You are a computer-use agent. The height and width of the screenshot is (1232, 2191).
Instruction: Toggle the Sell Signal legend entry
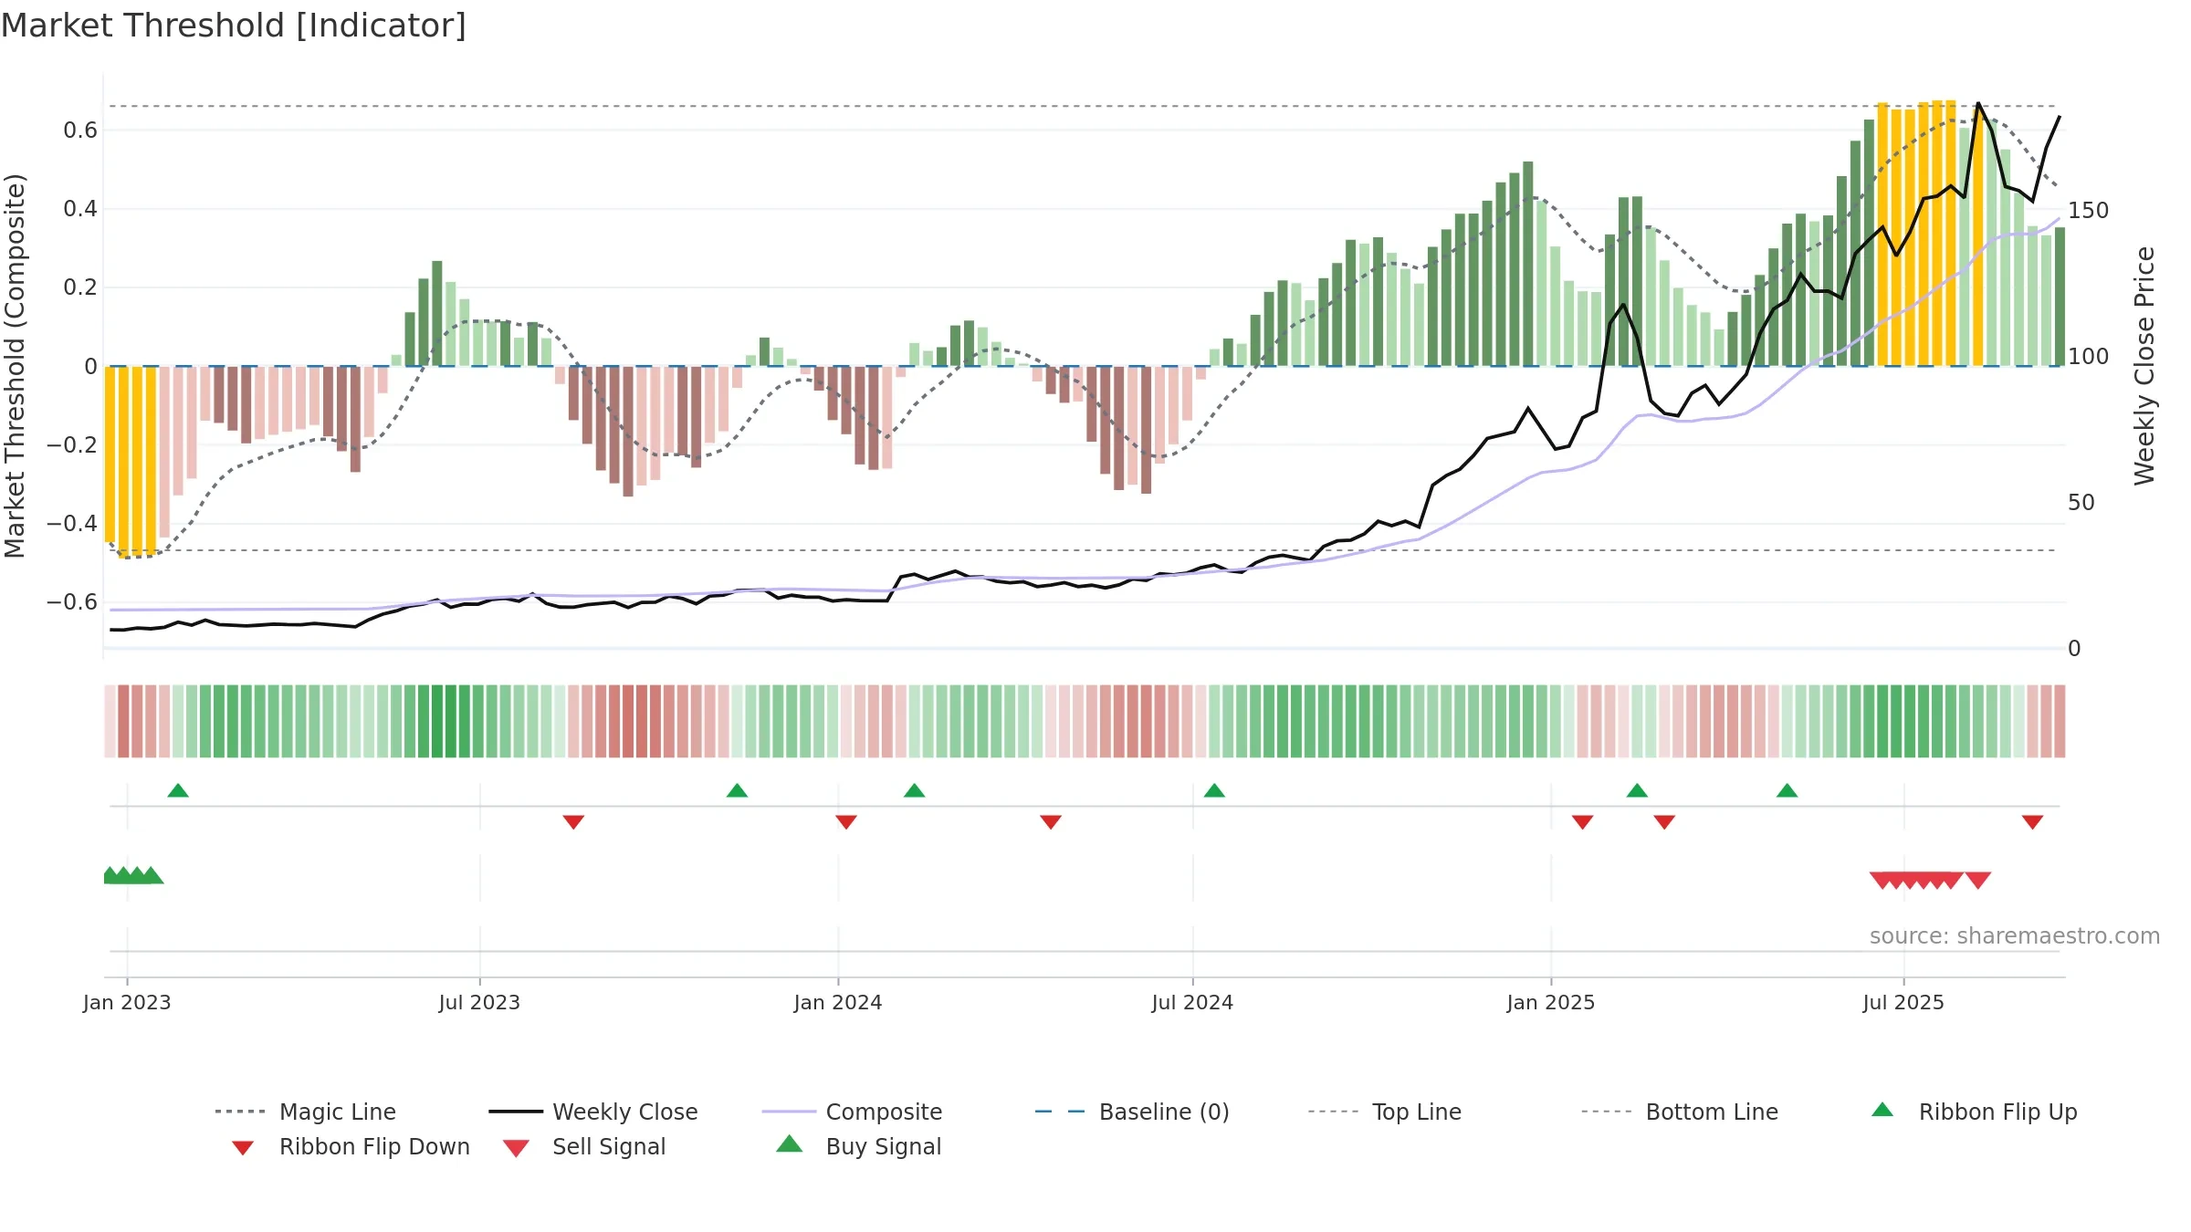click(x=584, y=1146)
